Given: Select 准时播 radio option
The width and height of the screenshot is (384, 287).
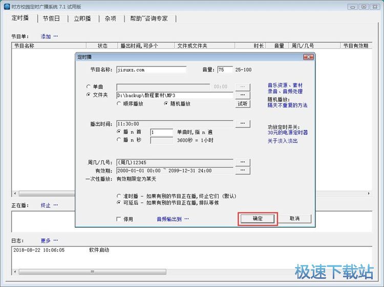Looking at the screenshot, I should click(x=119, y=196).
